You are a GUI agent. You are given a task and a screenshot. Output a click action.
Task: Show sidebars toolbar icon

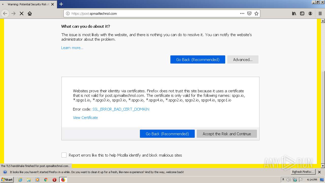[x=302, y=13]
